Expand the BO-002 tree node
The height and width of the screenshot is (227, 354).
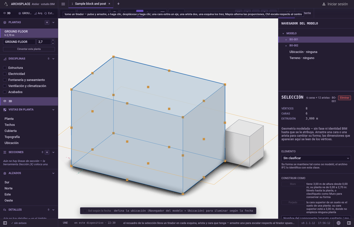pos(286,46)
